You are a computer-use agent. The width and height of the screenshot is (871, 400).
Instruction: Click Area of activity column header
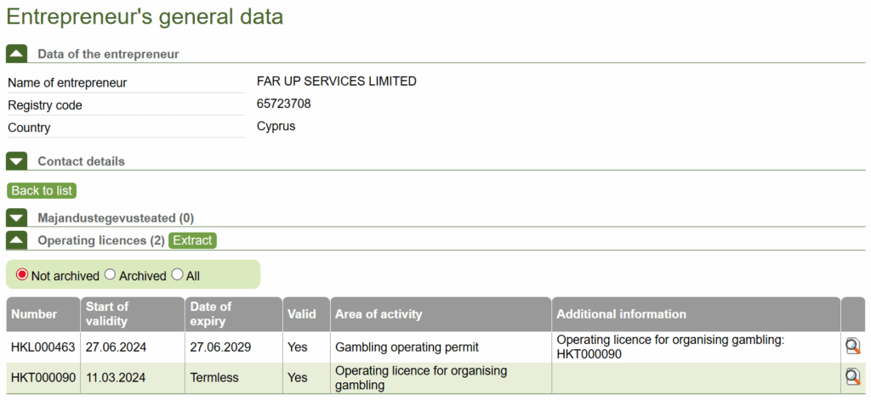[379, 314]
